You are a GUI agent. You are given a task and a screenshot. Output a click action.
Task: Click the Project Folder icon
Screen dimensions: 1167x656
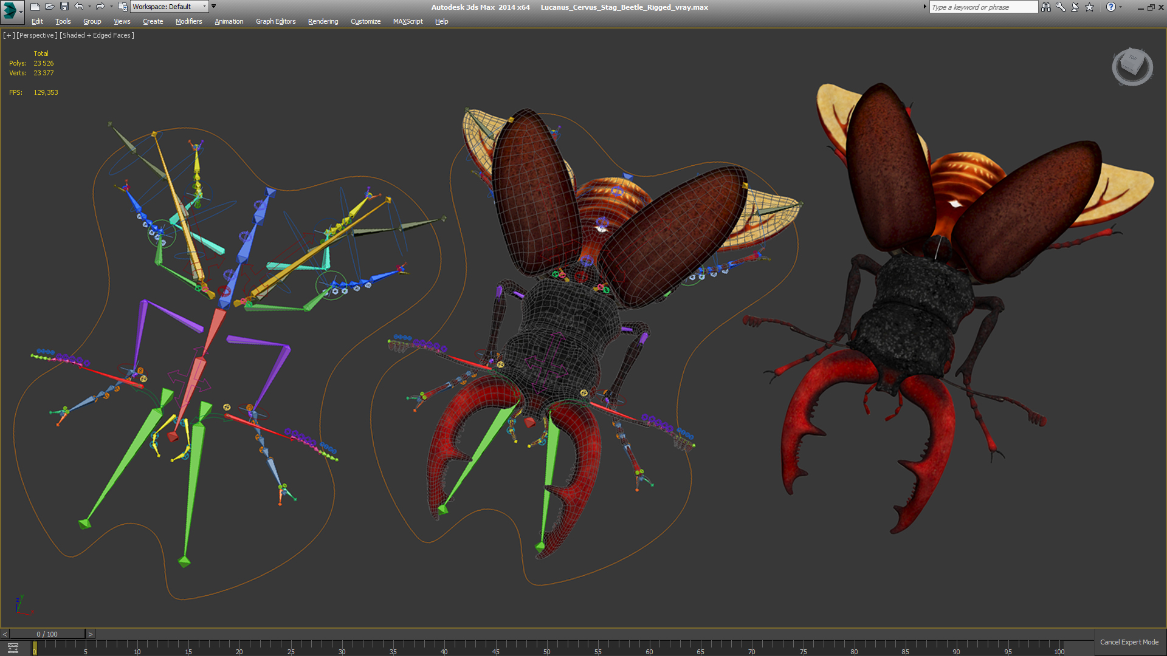[122, 7]
